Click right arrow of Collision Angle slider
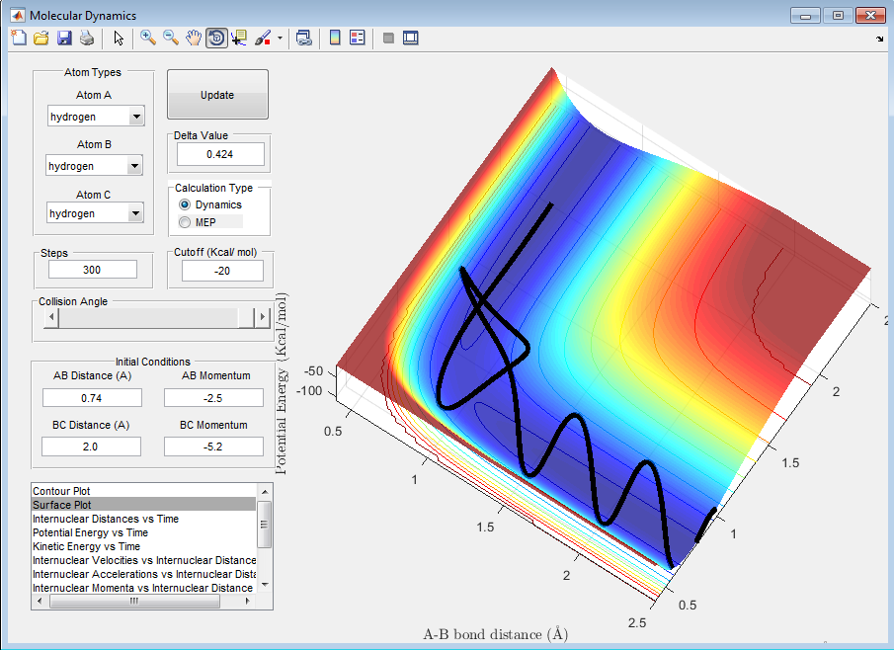Viewport: 894px width, 650px height. coord(262,317)
